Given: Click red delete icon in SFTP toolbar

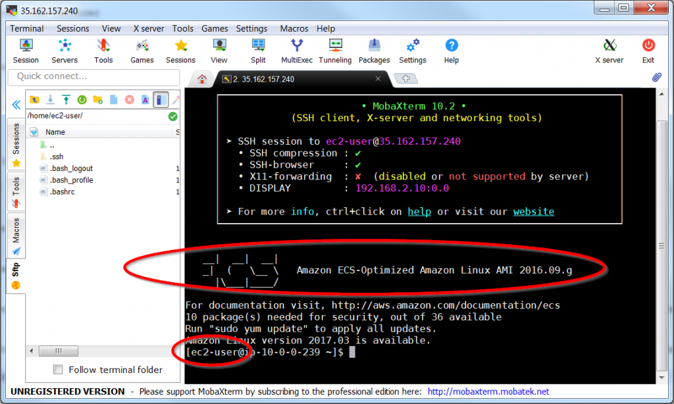Looking at the screenshot, I should pos(129,99).
